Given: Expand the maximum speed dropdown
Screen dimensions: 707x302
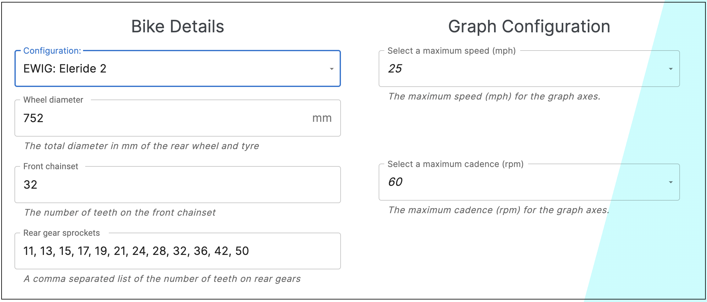Looking at the screenshot, I should [528, 68].
